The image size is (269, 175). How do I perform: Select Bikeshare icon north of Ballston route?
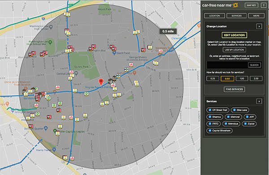pyautogui.click(x=58, y=87)
